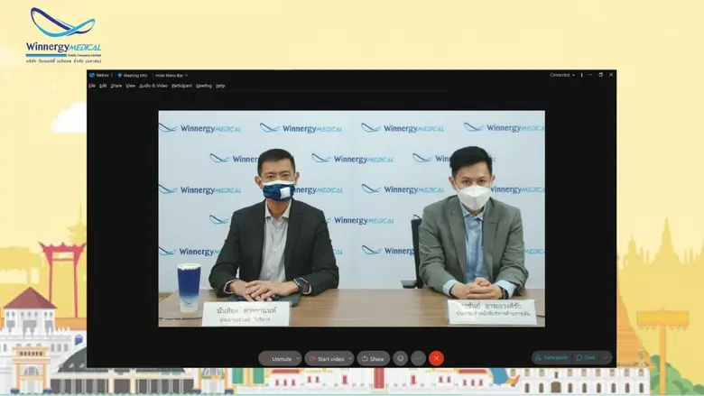The width and height of the screenshot is (704, 396).
Task: Open the Chat panel
Action: tap(586, 358)
